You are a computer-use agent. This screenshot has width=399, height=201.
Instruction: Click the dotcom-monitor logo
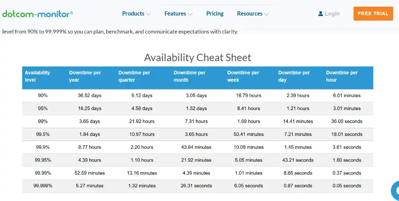click(37, 14)
